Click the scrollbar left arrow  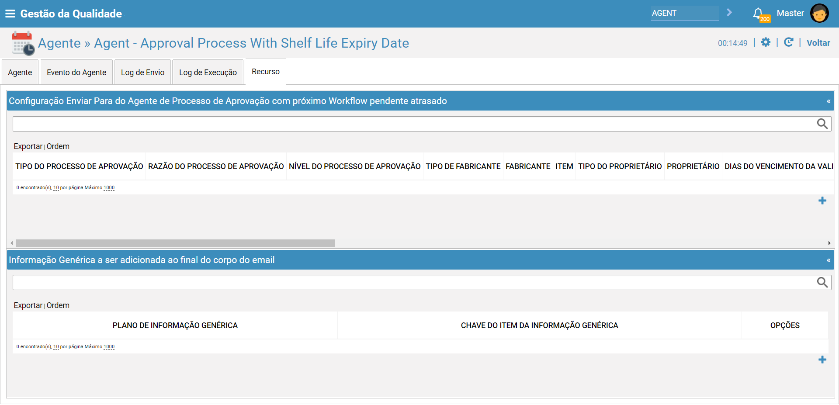pos(12,243)
